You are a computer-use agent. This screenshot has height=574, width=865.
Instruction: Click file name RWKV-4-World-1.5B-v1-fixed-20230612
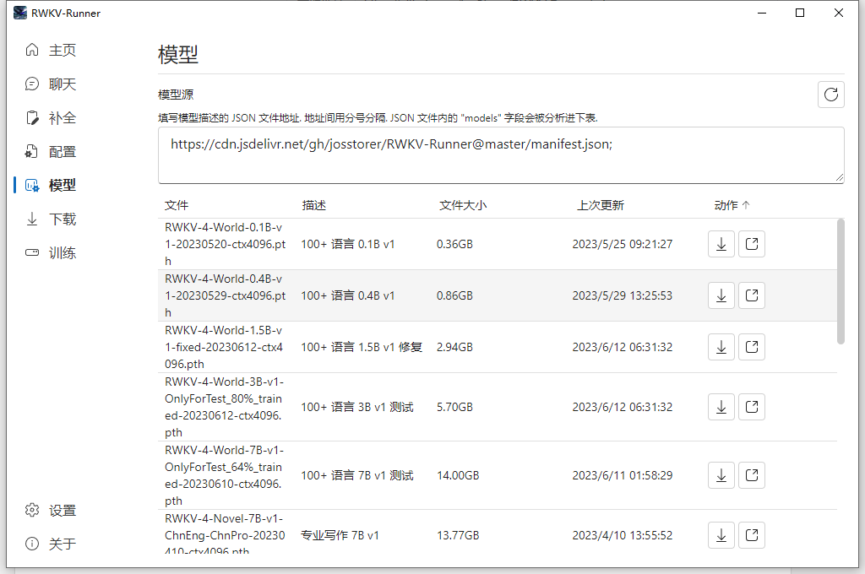223,348
